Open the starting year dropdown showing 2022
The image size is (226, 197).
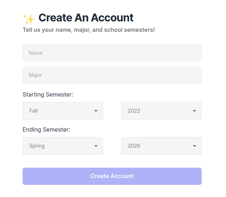(x=161, y=111)
